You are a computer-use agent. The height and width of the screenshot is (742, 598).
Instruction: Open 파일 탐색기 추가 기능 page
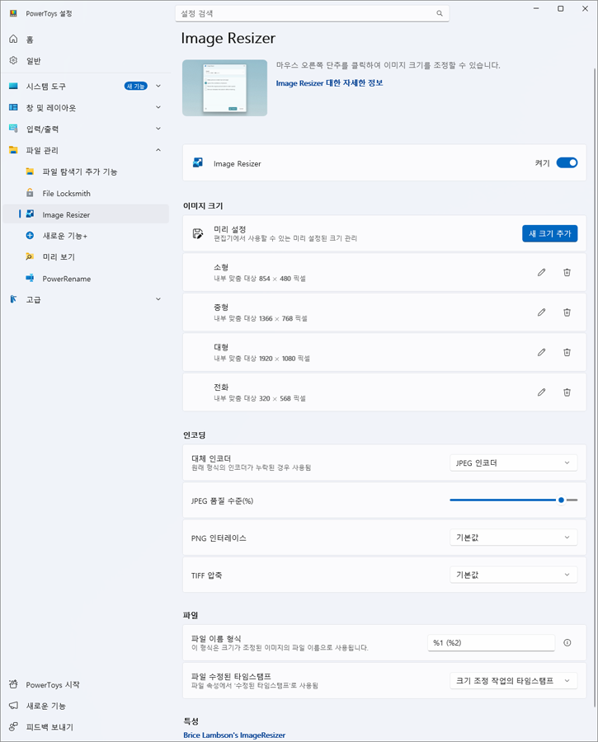pos(86,171)
